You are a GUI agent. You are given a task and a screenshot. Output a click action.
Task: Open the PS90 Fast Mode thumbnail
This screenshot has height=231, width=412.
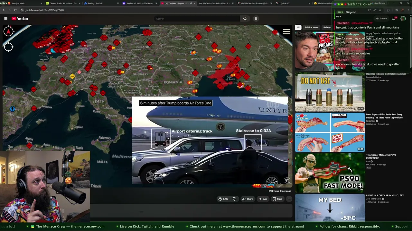click(x=330, y=173)
